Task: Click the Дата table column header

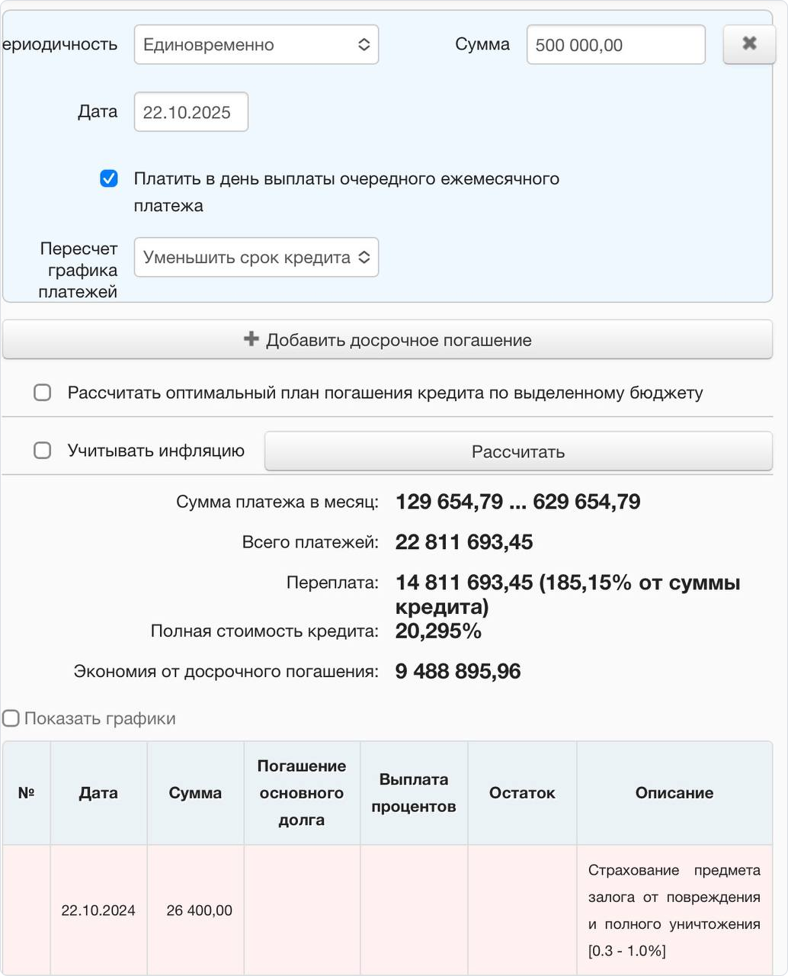Action: pyautogui.click(x=98, y=793)
